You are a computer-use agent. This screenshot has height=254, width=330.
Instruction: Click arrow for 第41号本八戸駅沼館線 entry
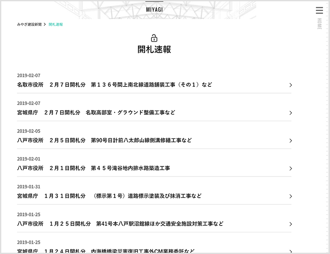pyautogui.click(x=290, y=224)
